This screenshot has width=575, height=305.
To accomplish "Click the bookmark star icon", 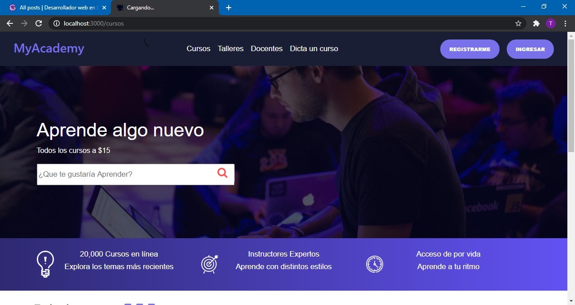I will 518,23.
